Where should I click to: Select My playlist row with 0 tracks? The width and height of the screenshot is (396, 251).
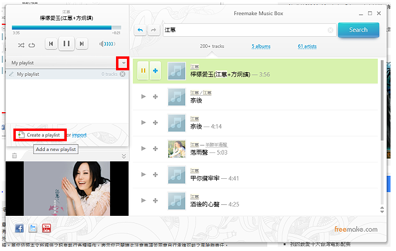point(67,74)
